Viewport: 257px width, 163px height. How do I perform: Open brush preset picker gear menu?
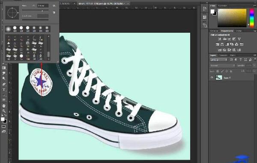[54, 6]
